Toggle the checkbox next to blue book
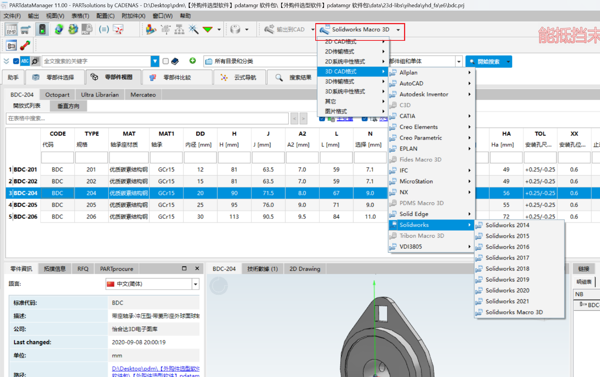This screenshot has height=377, width=600. point(166,61)
